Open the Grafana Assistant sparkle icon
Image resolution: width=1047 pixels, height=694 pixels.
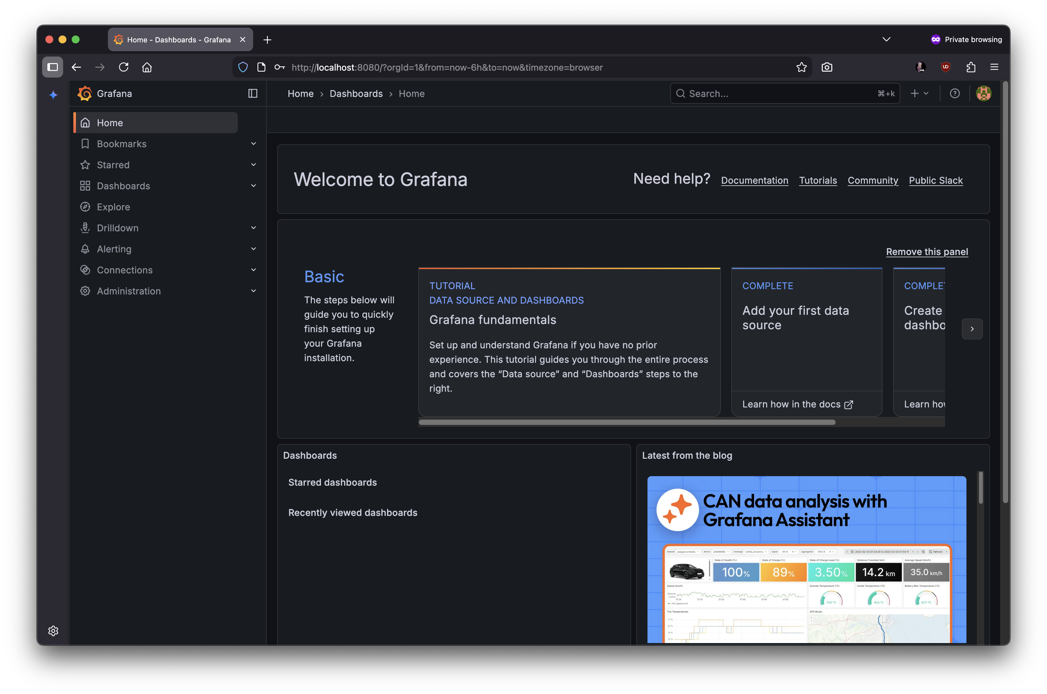click(53, 95)
